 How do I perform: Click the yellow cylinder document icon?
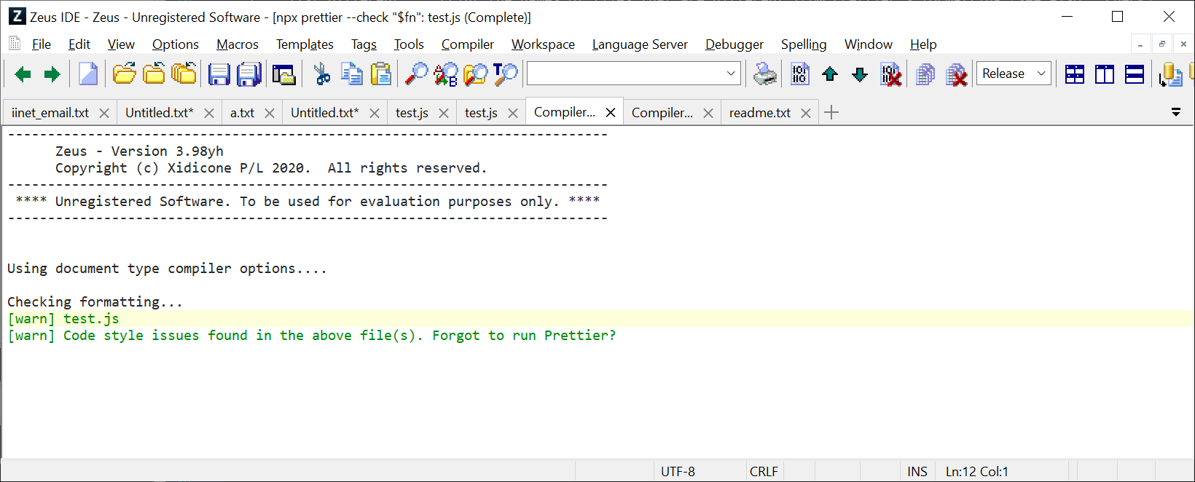click(1170, 74)
